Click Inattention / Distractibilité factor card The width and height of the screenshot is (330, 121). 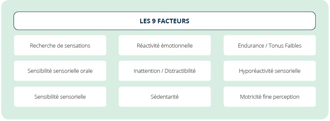[165, 71]
